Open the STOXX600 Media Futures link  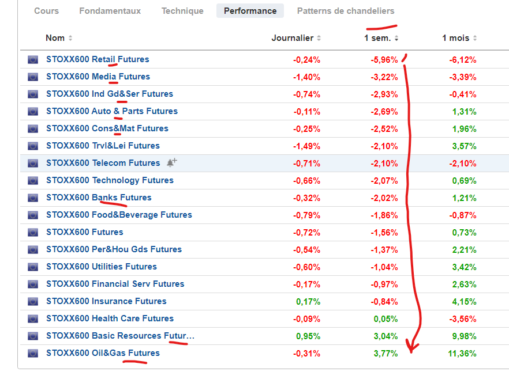(98, 77)
